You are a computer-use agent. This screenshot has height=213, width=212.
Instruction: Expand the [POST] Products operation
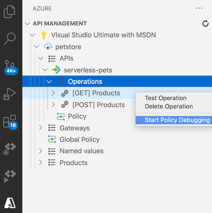tap(53, 105)
